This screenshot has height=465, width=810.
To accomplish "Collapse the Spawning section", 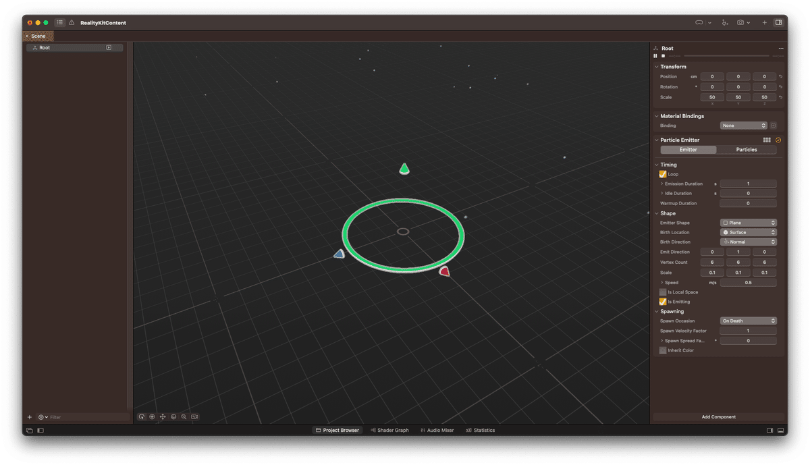I will 657,312.
